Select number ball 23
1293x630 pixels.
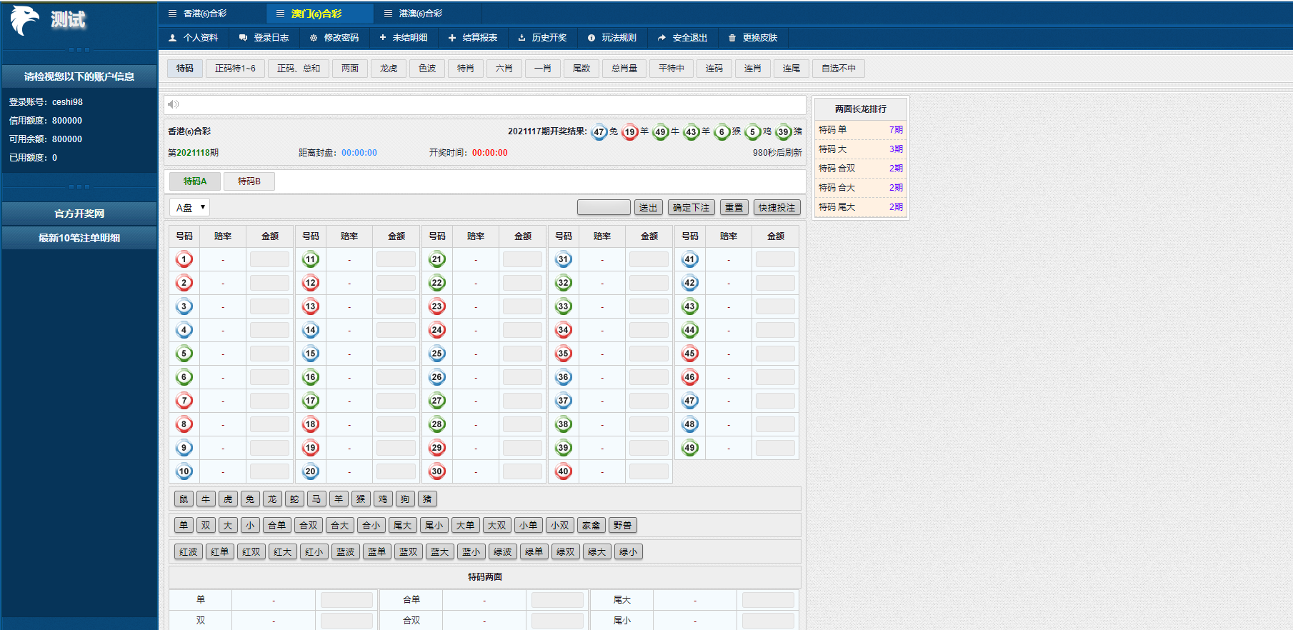[437, 306]
